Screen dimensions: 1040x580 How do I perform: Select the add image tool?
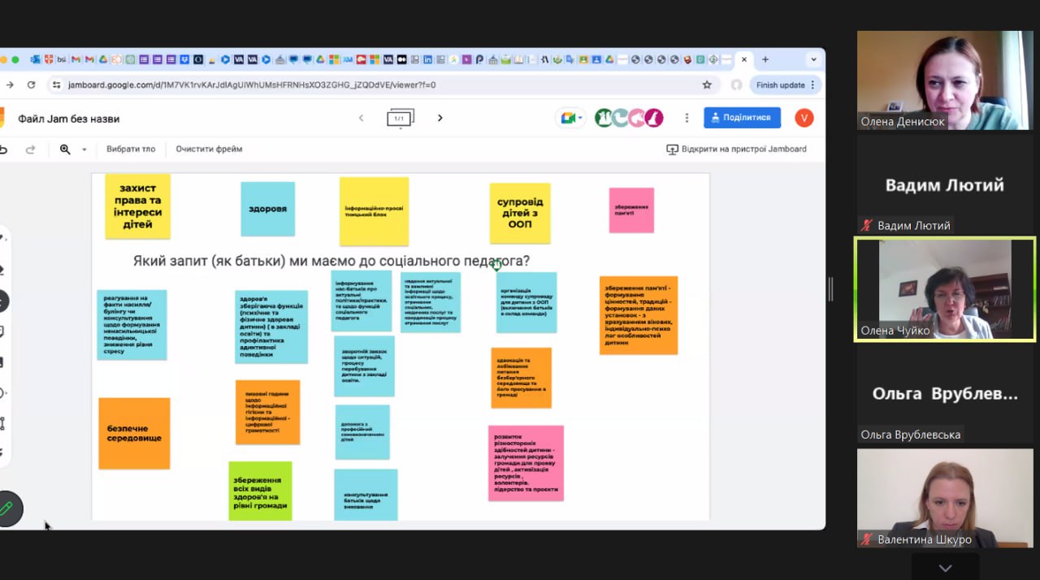point(2,362)
